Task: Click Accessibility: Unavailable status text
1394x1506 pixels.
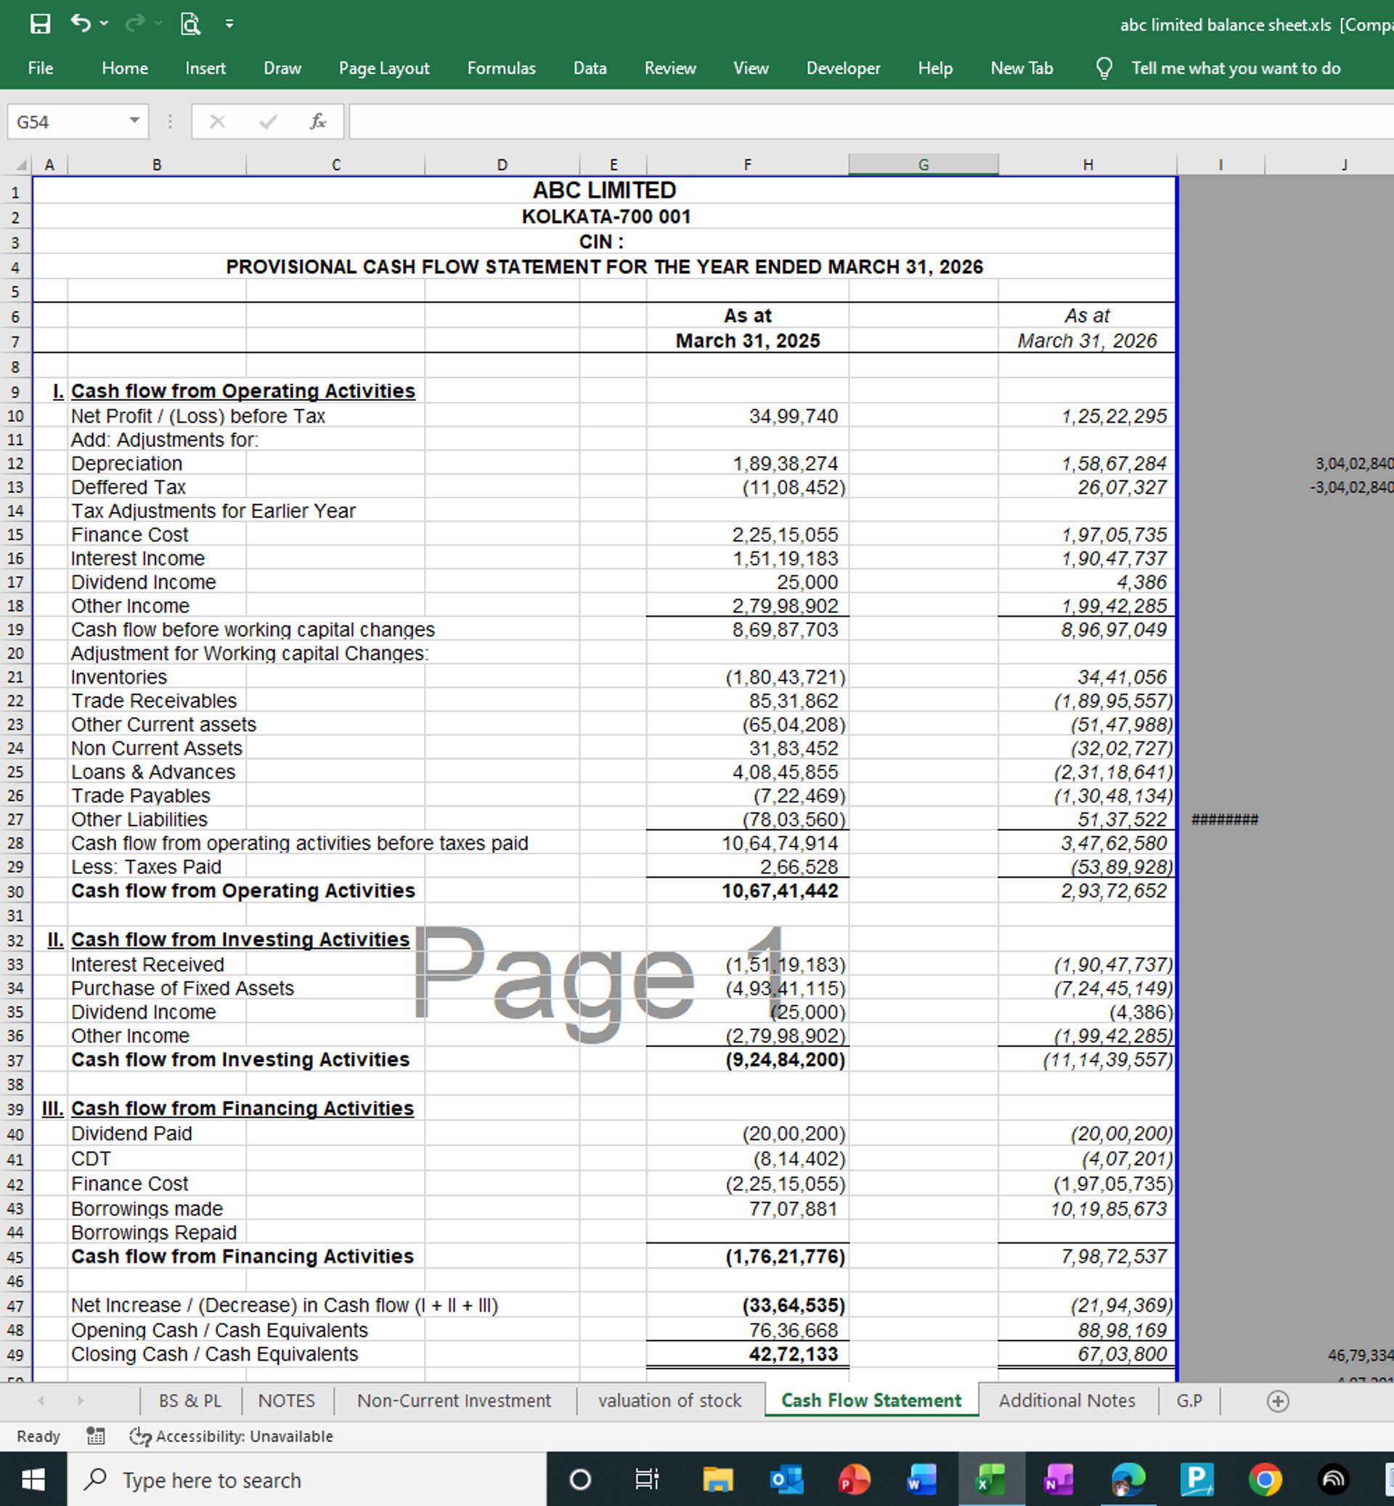Action: pyautogui.click(x=243, y=1436)
